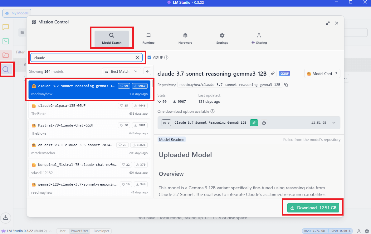Select claude-3.7-sonnet-reasoning-gemma3 by reedmayhew in results
371x234 pixels.
(89, 90)
